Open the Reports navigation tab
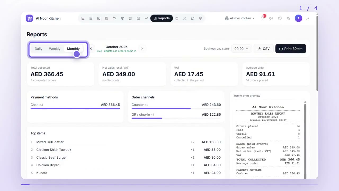 (x=162, y=18)
